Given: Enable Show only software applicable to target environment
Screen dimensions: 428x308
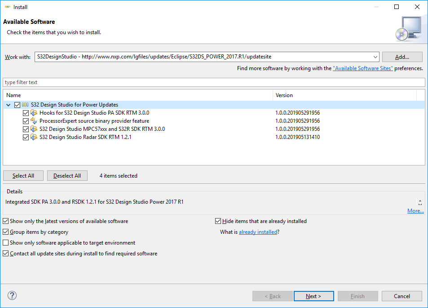Looking at the screenshot, I should [x=6, y=243].
